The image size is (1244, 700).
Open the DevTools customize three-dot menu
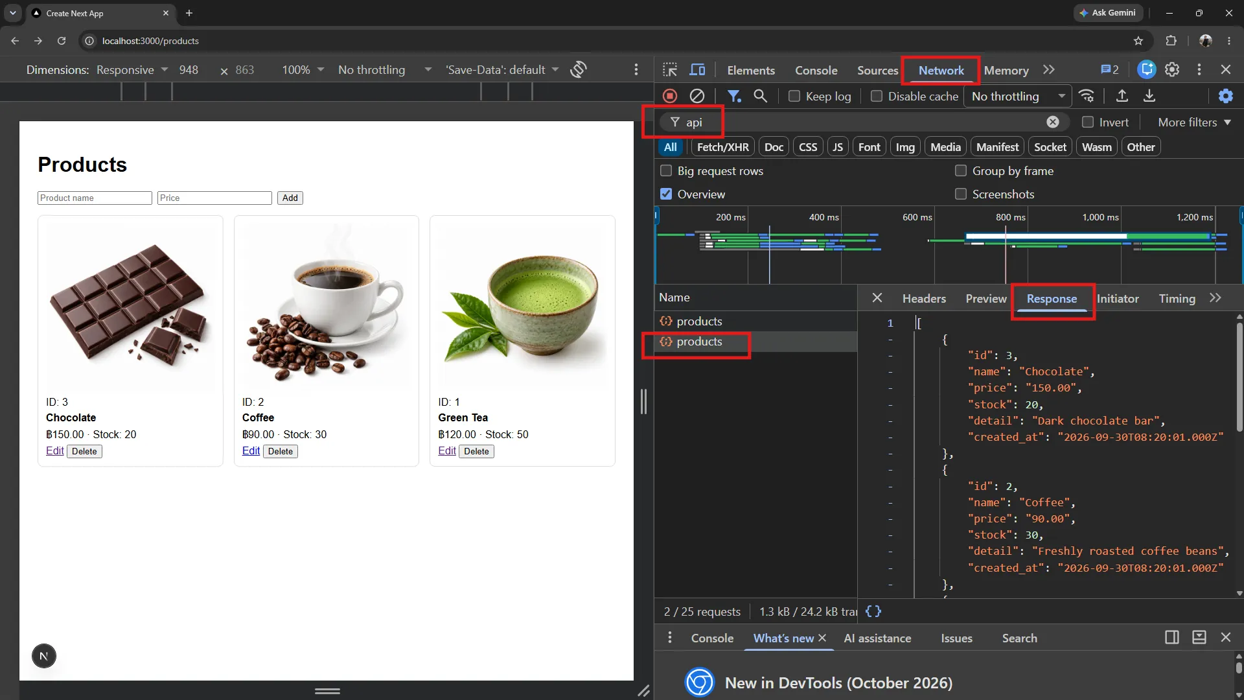coord(1199,69)
